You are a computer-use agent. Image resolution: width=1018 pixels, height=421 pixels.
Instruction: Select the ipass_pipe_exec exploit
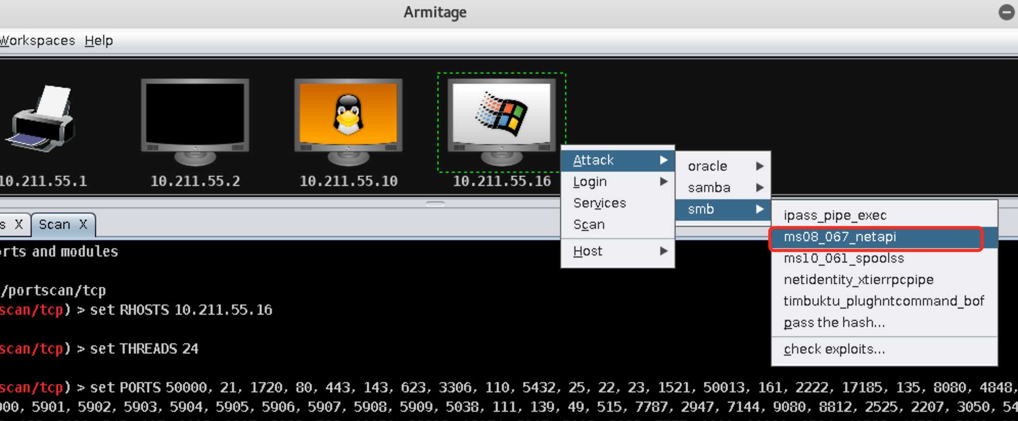884,215
